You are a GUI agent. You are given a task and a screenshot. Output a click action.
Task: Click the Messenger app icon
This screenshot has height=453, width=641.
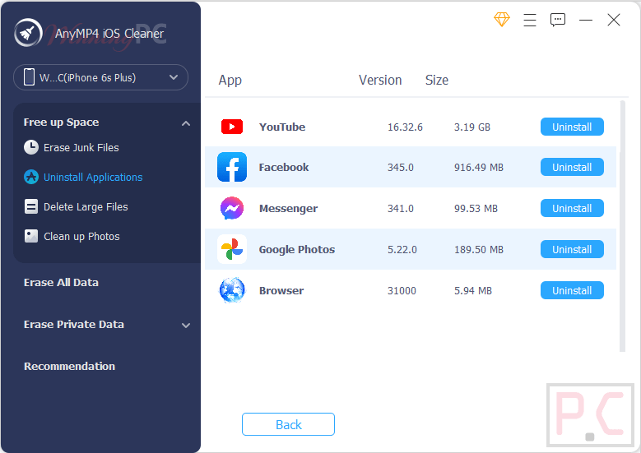coord(232,208)
